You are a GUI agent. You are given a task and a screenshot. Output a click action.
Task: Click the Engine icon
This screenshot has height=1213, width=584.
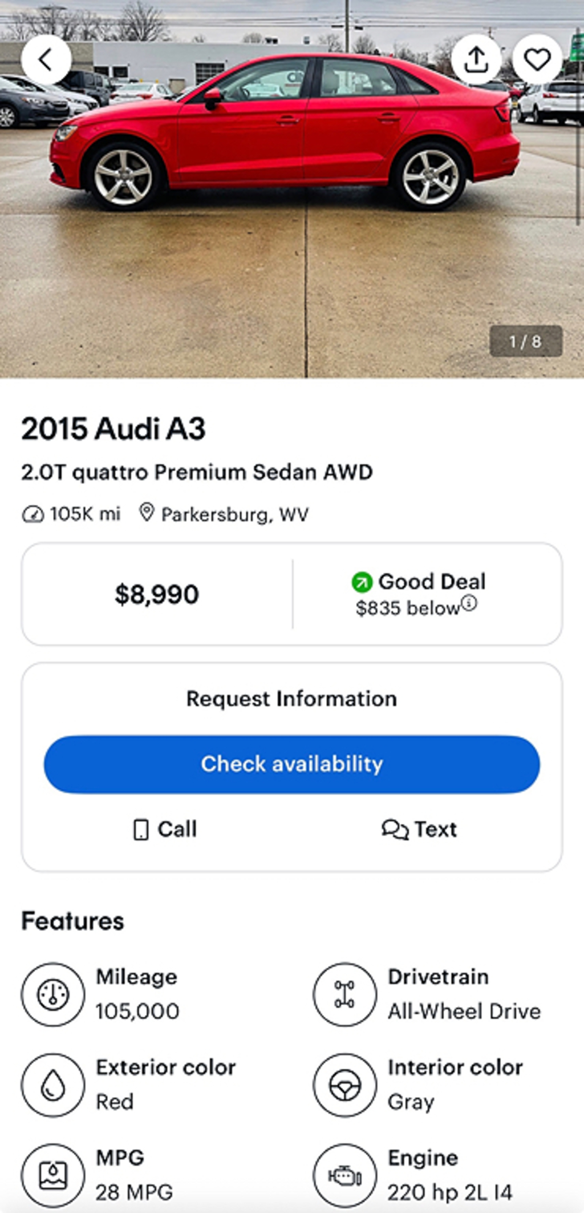(344, 1175)
